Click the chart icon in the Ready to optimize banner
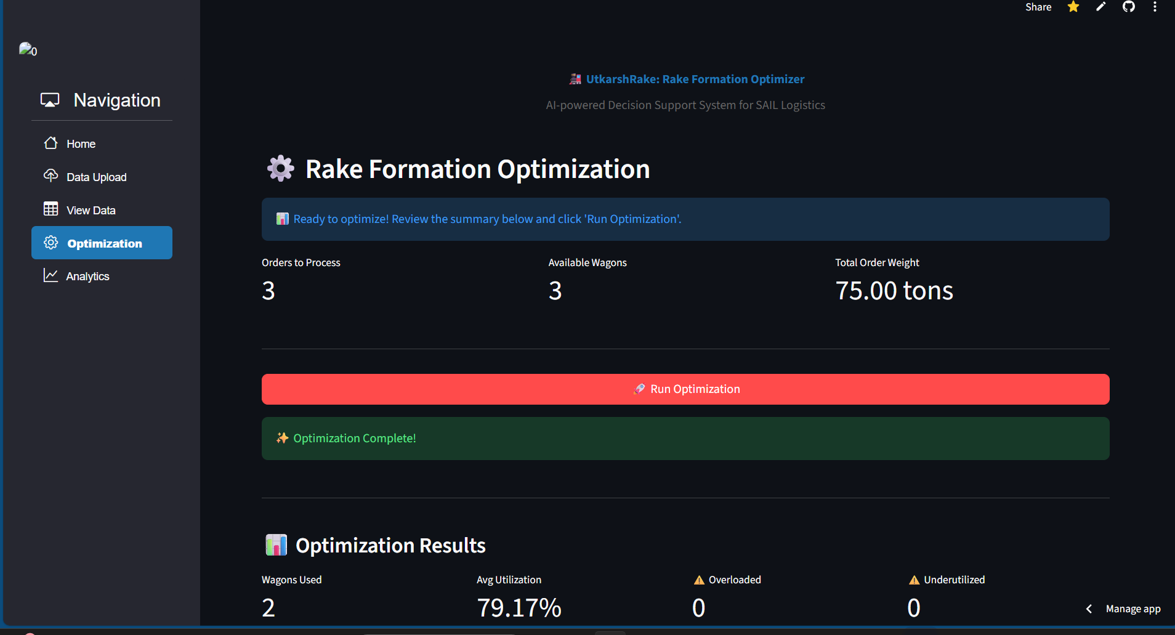The image size is (1175, 635). [282, 219]
